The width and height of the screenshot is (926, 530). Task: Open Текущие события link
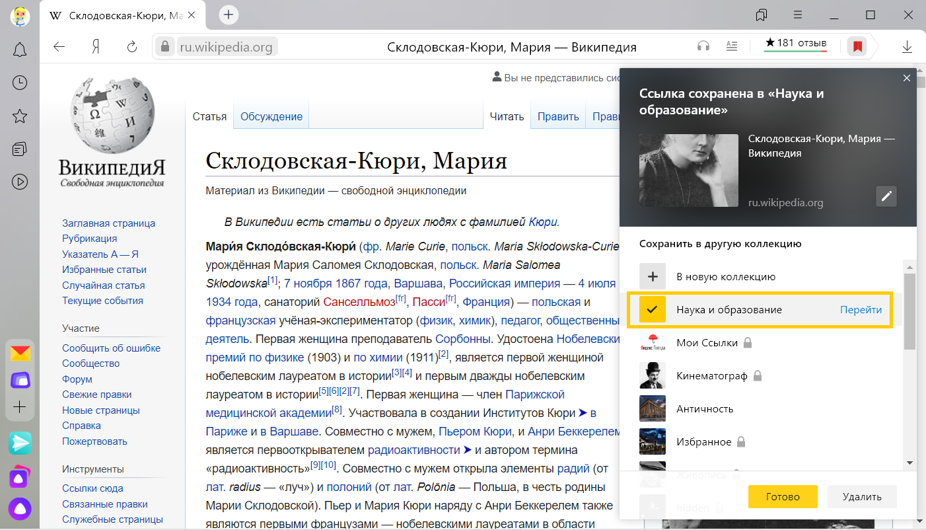click(x=102, y=301)
